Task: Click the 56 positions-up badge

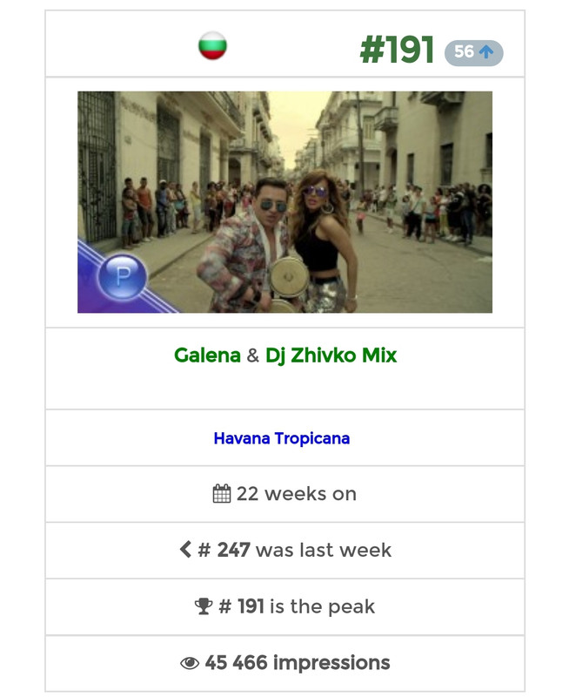Action: coord(474,53)
